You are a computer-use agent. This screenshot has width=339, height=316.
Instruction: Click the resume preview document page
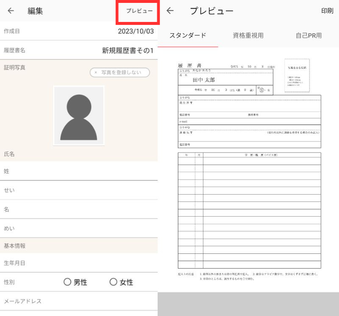point(248,169)
